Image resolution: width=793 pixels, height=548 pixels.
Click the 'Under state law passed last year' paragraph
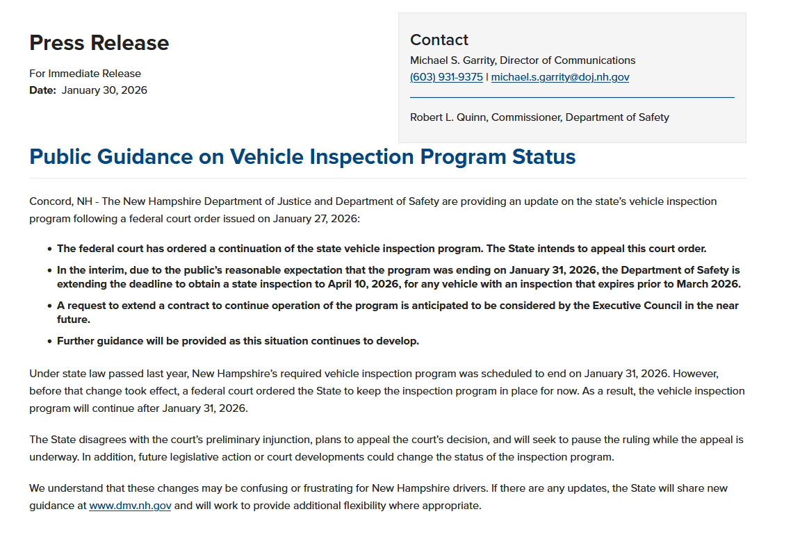click(x=387, y=391)
